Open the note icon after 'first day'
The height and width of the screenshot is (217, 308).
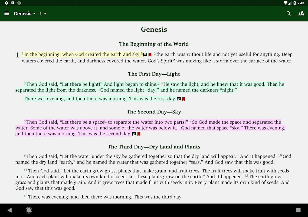tap(179, 99)
